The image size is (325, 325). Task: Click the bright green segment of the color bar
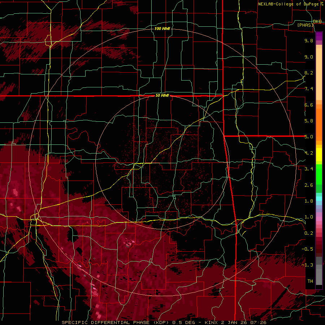(319, 174)
